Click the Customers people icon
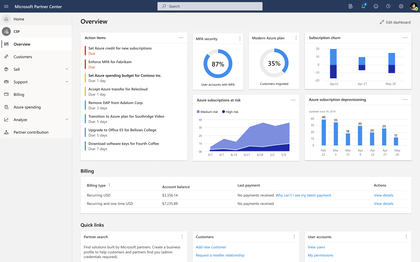This screenshot has height=262, width=420. click(x=6, y=57)
